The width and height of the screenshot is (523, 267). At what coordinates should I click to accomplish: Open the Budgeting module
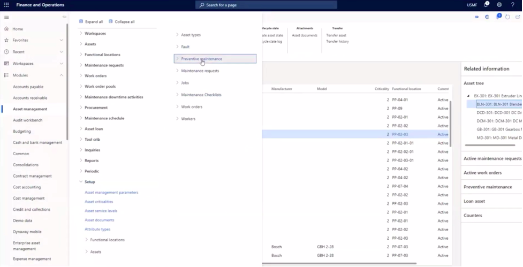pyautogui.click(x=22, y=131)
